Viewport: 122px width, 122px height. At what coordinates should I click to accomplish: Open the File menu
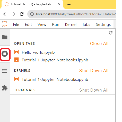pyautogui.click(x=16, y=25)
